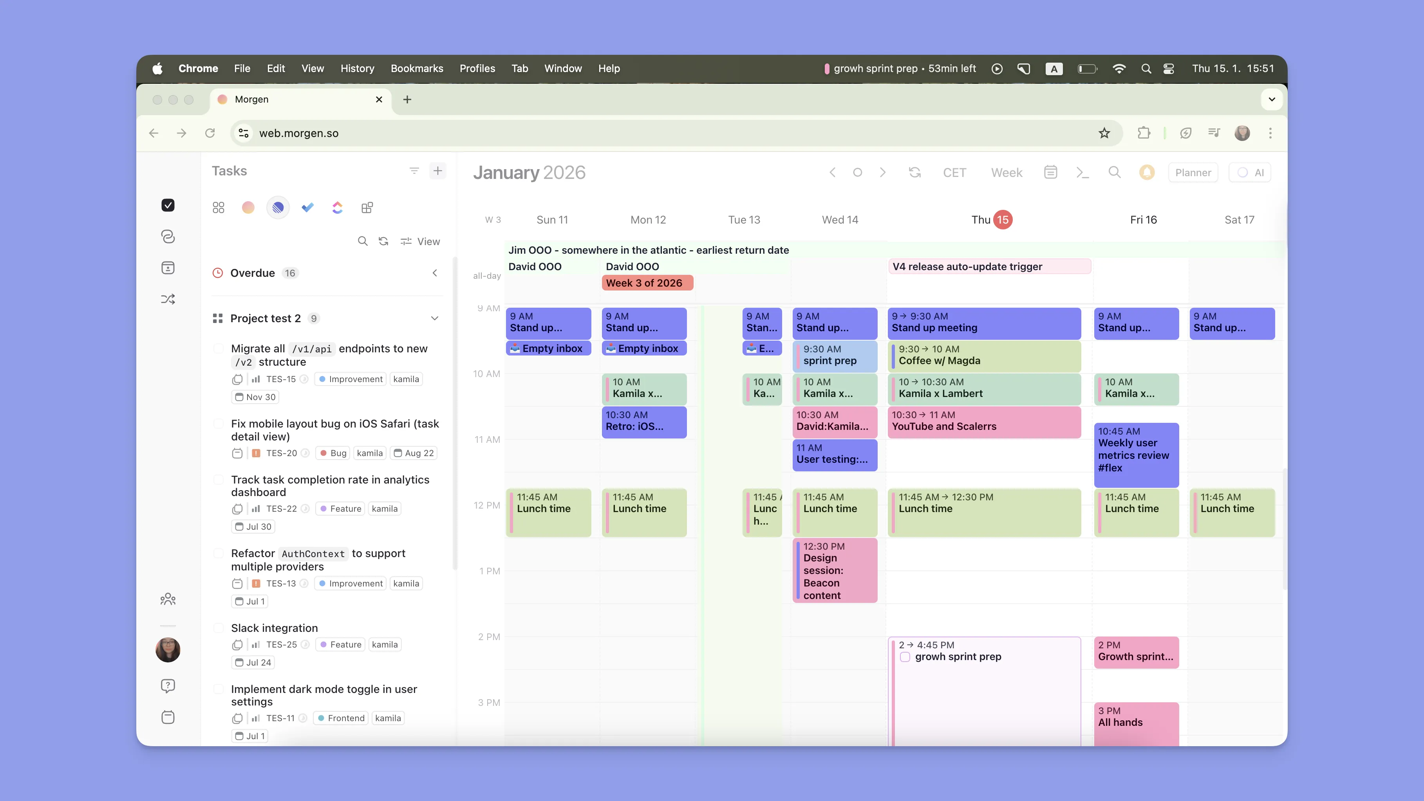Open Chrome History menu
Viewport: 1424px width, 801px height.
pos(357,69)
